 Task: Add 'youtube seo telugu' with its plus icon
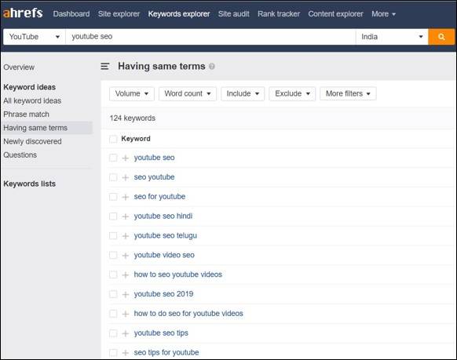126,236
